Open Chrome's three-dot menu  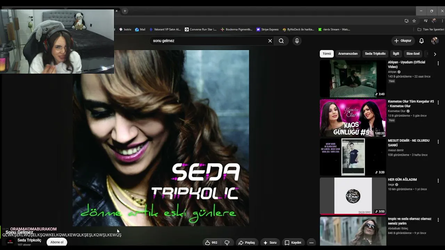click(x=442, y=21)
